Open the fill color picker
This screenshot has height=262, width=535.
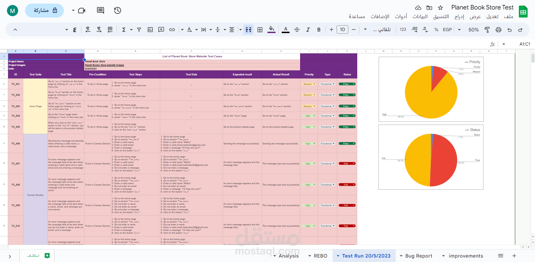click(272, 29)
